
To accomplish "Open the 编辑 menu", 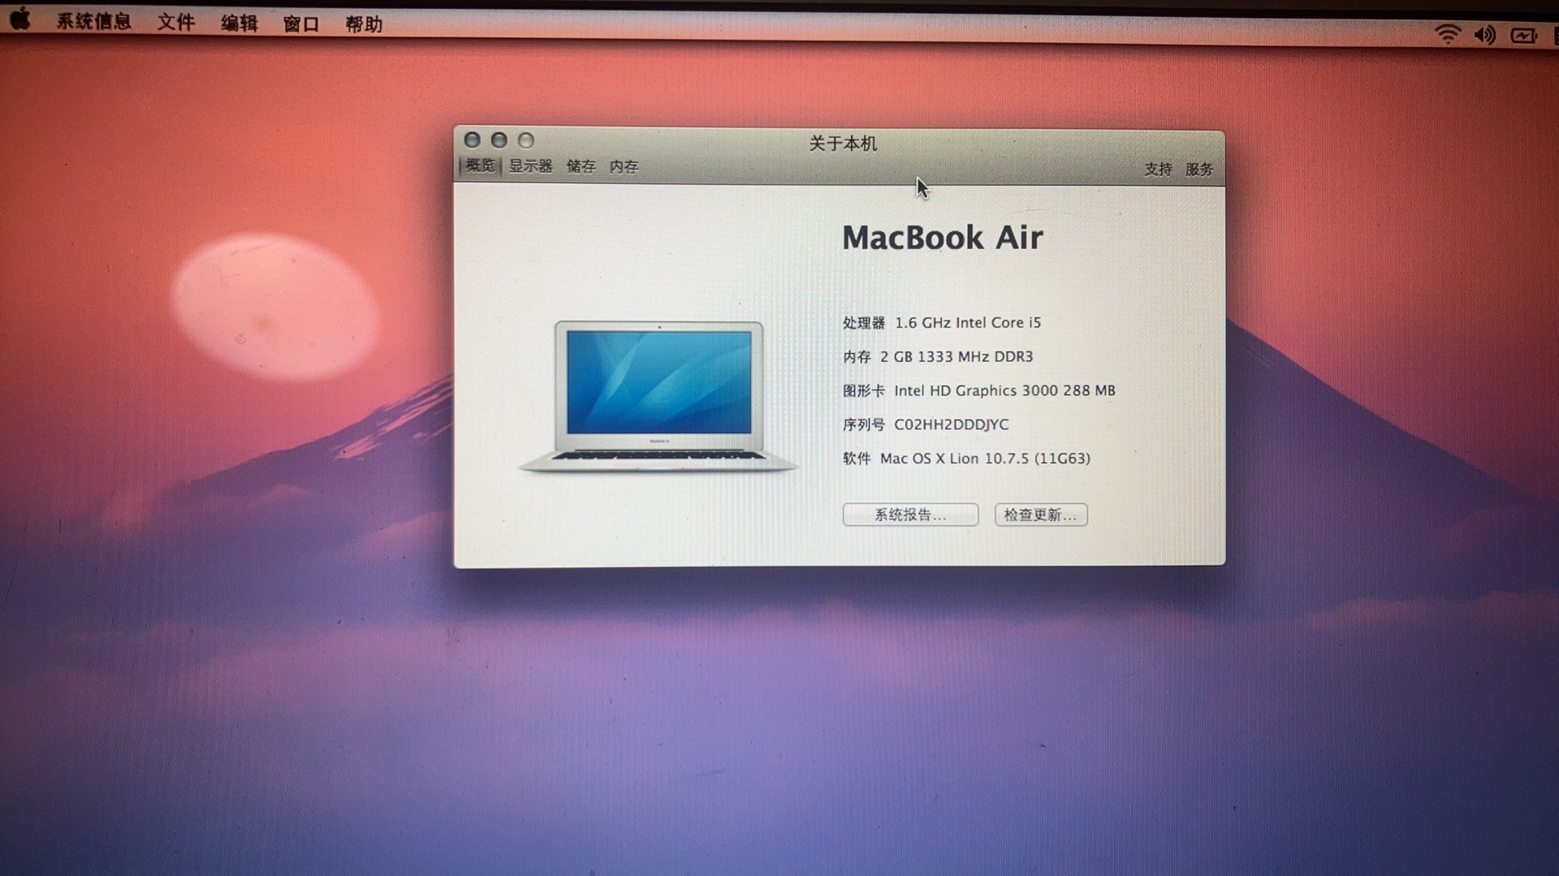I will (x=240, y=24).
